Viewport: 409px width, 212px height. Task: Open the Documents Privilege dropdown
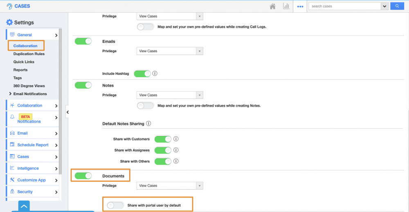click(x=169, y=186)
